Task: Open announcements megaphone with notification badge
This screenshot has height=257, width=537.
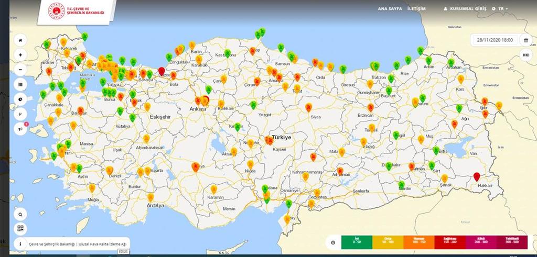Action: 20,129
